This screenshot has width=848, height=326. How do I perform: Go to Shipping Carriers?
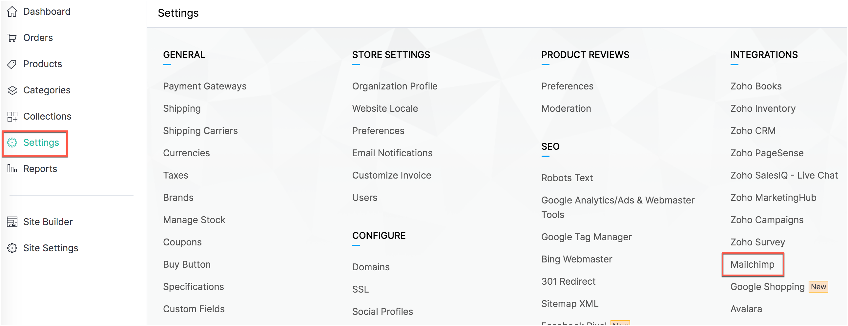click(200, 131)
